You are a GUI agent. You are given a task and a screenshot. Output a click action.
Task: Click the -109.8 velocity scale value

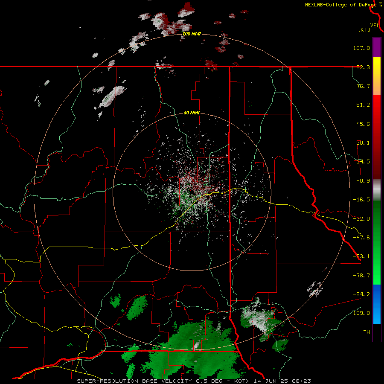click(360, 313)
